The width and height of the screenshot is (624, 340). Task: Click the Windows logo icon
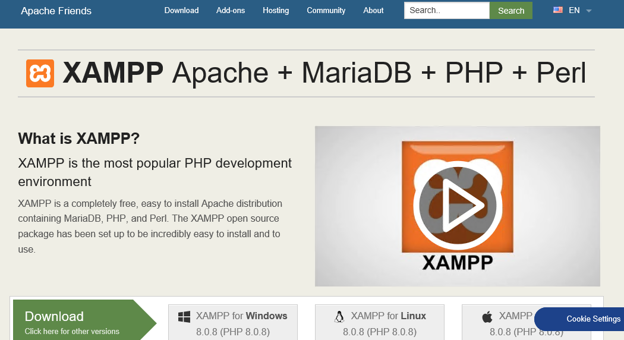pos(184,317)
